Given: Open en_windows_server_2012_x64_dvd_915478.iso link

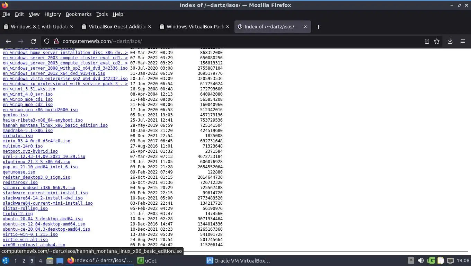Looking at the screenshot, I should (54, 73).
